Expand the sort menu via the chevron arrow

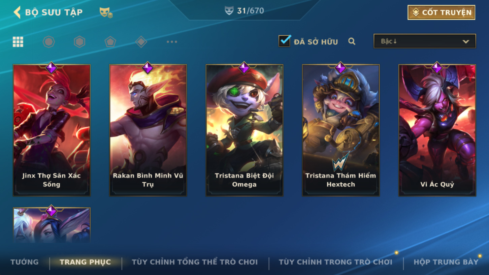[x=466, y=42]
